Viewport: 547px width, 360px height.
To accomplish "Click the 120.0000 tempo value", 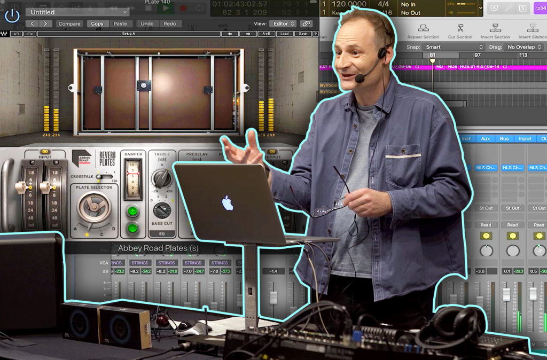I will [x=349, y=4].
